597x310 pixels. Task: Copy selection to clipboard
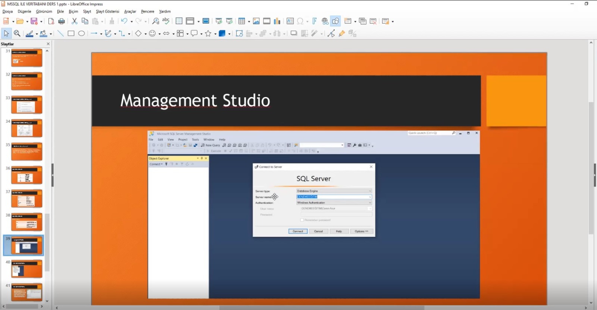click(x=85, y=21)
